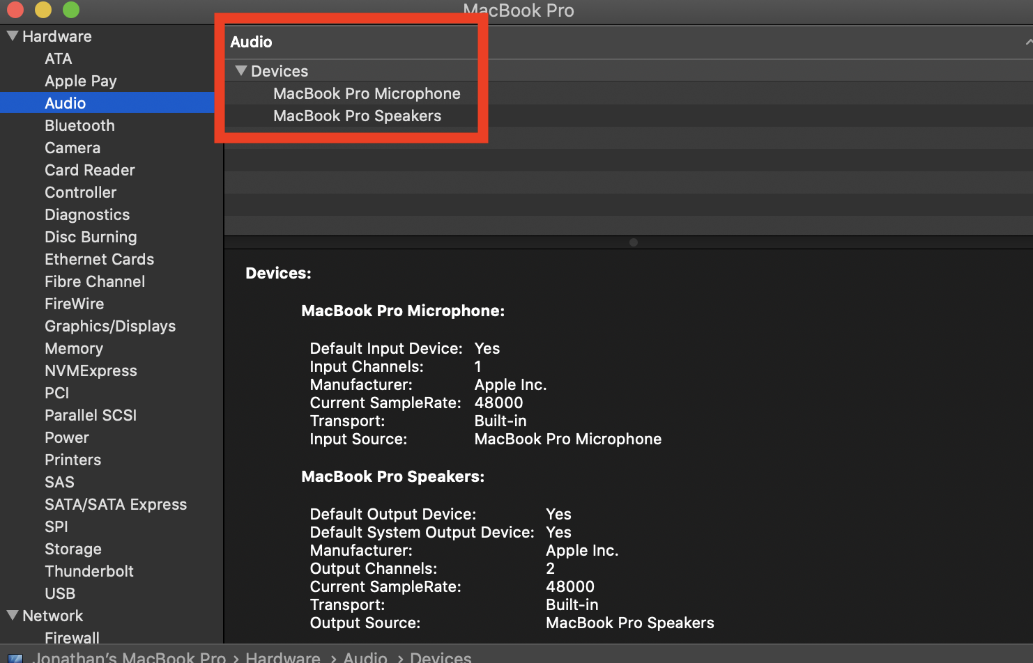Open the Apple Pay sidebar entry

(x=81, y=81)
